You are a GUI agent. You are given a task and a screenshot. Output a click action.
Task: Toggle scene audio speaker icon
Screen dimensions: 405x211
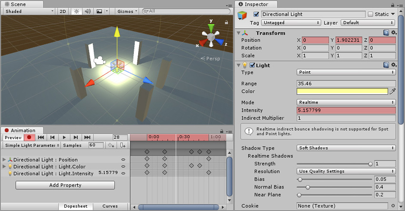coord(87,11)
